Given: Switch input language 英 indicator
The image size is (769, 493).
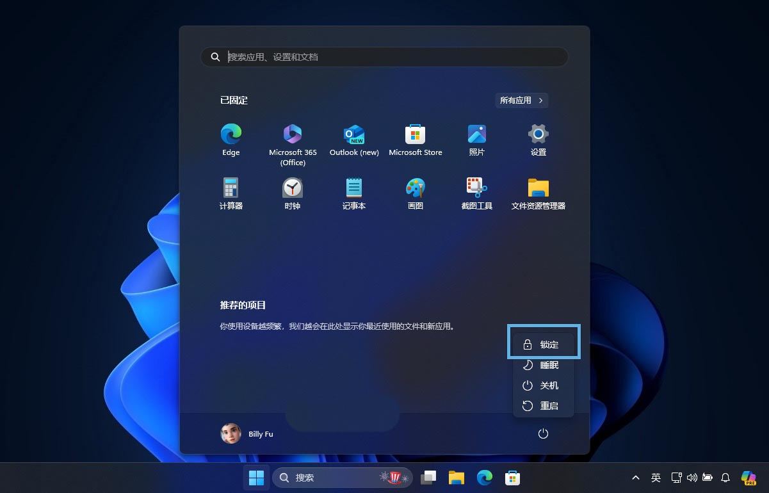Looking at the screenshot, I should 656,478.
